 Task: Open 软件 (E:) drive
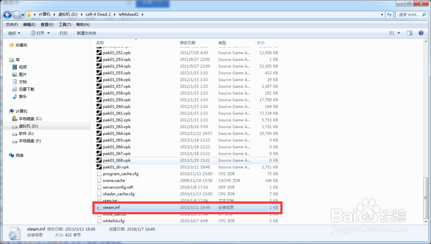point(23,133)
